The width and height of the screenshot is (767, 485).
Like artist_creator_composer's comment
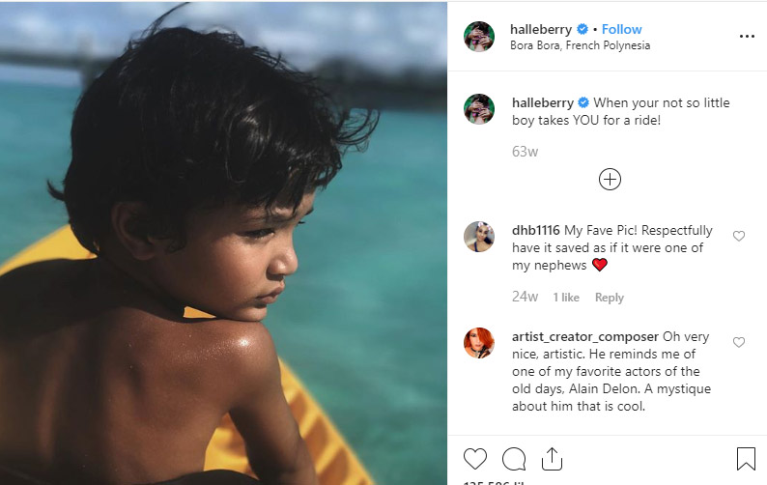pyautogui.click(x=739, y=342)
